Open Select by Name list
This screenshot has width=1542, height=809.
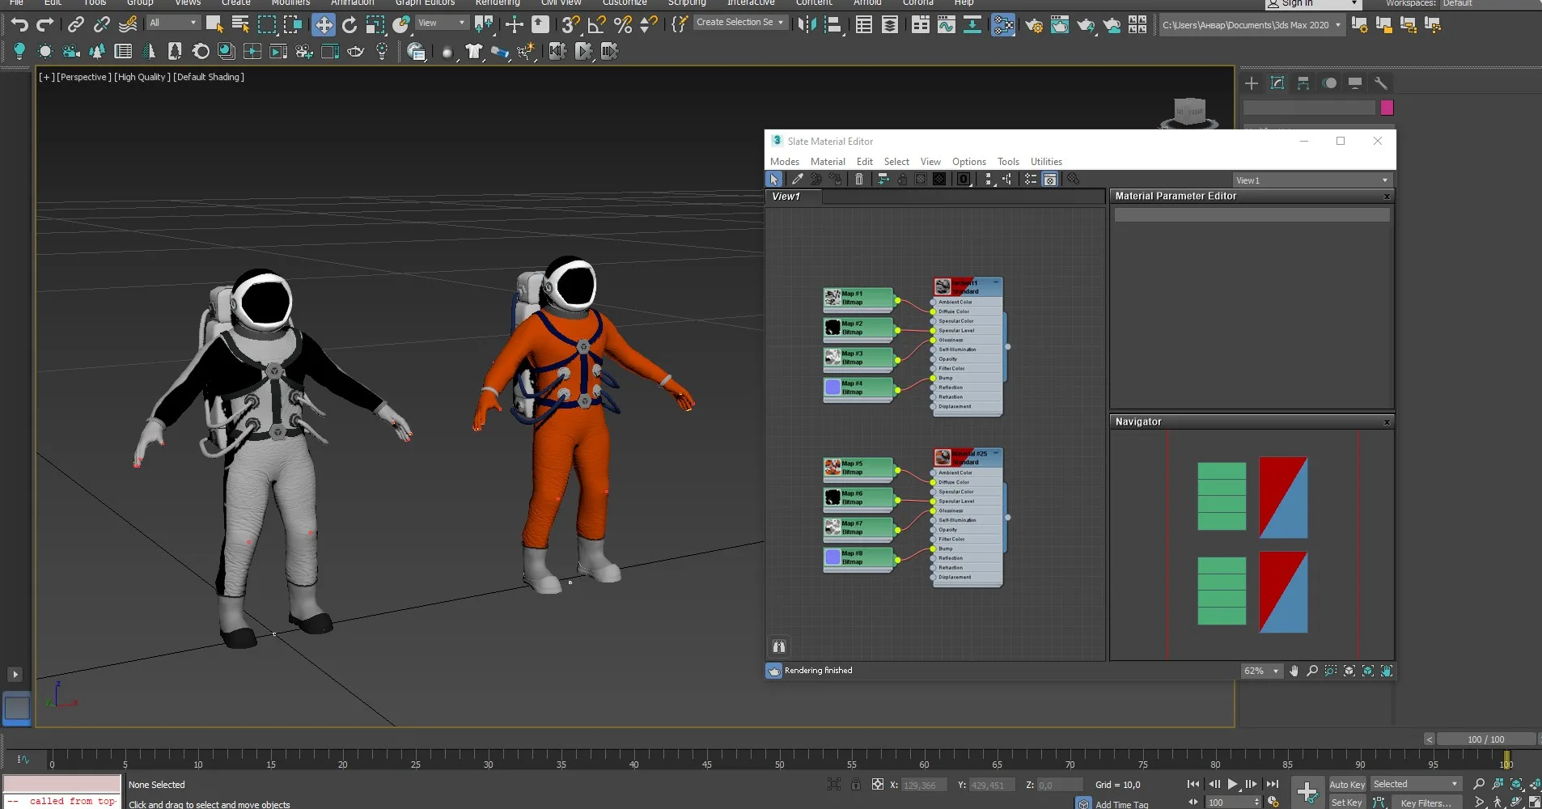tap(240, 24)
